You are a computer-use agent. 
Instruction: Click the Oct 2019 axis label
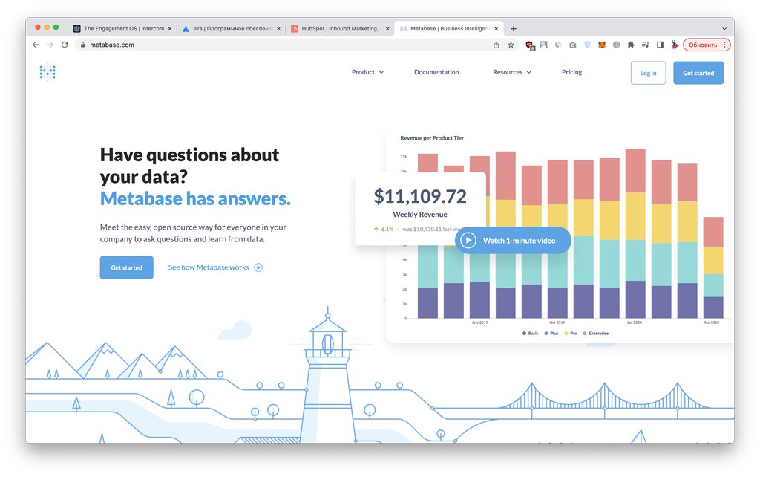pyautogui.click(x=557, y=322)
